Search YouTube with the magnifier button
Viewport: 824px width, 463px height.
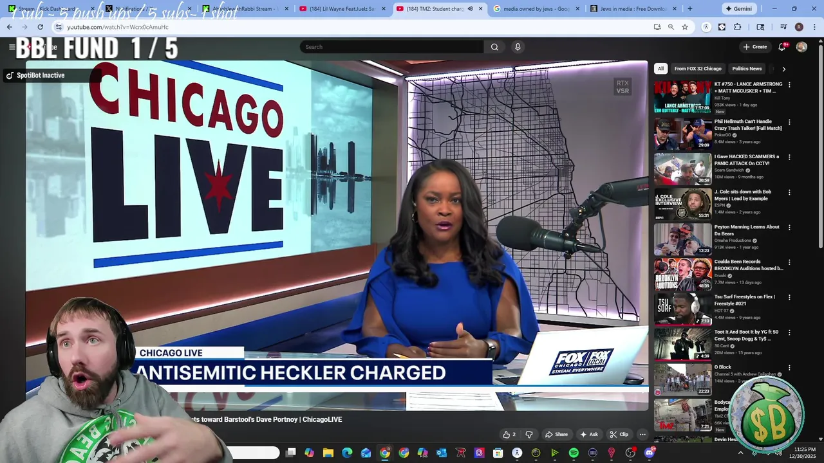(494, 47)
